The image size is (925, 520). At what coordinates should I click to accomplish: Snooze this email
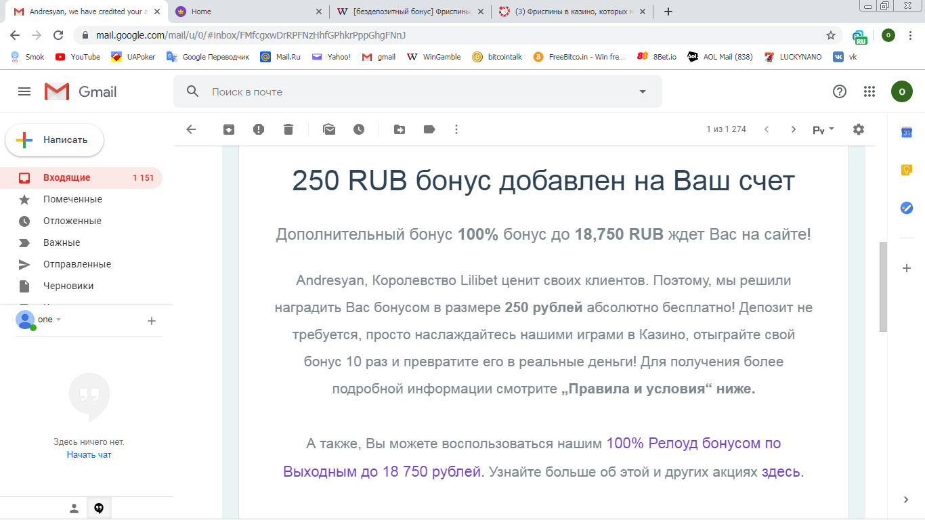click(x=359, y=129)
